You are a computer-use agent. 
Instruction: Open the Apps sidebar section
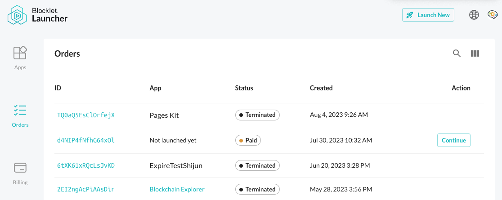point(20,58)
